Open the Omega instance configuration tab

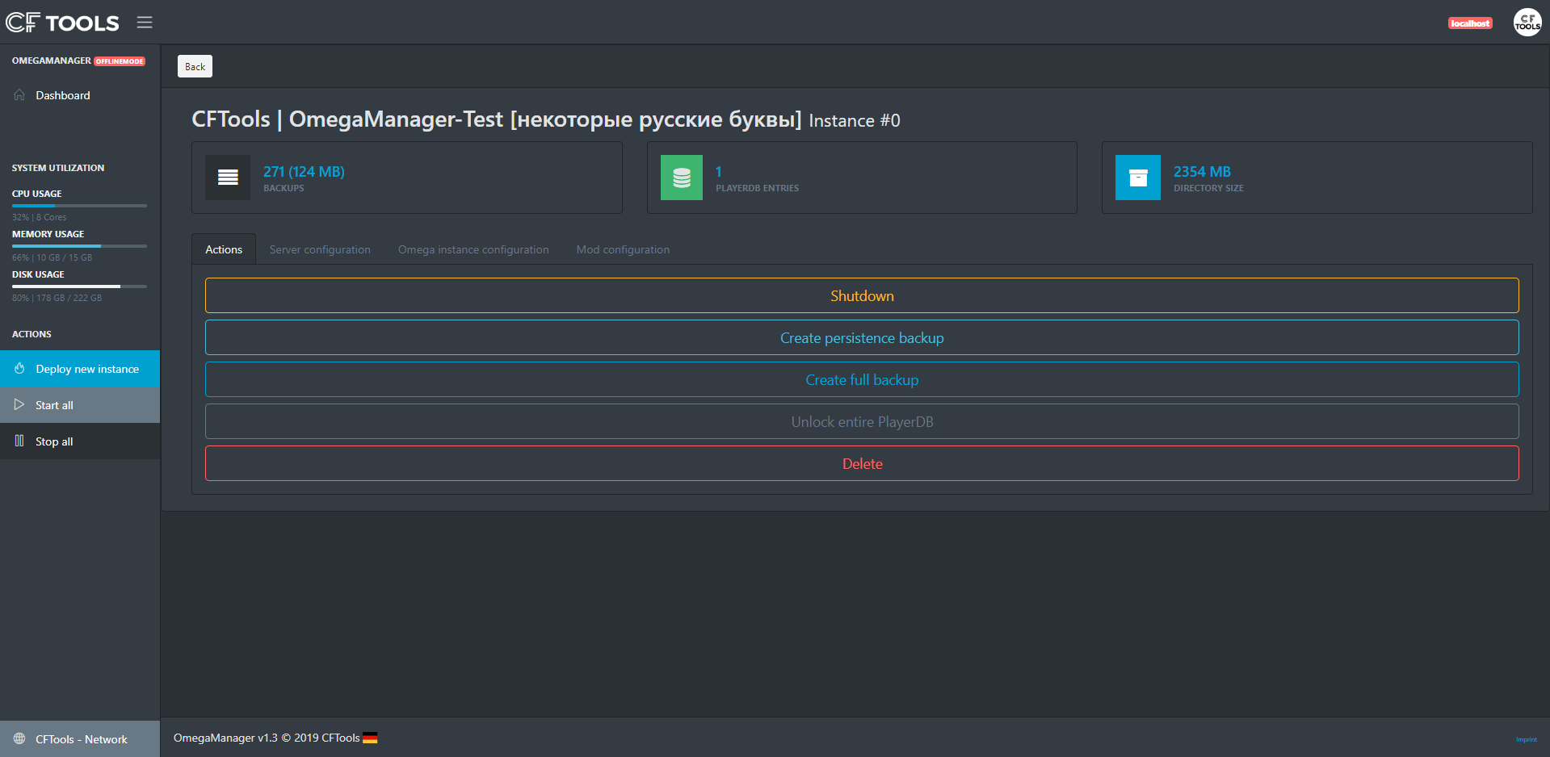(x=473, y=250)
